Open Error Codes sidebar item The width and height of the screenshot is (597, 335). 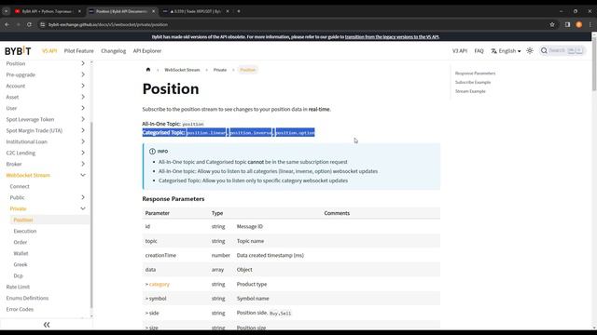point(20,309)
